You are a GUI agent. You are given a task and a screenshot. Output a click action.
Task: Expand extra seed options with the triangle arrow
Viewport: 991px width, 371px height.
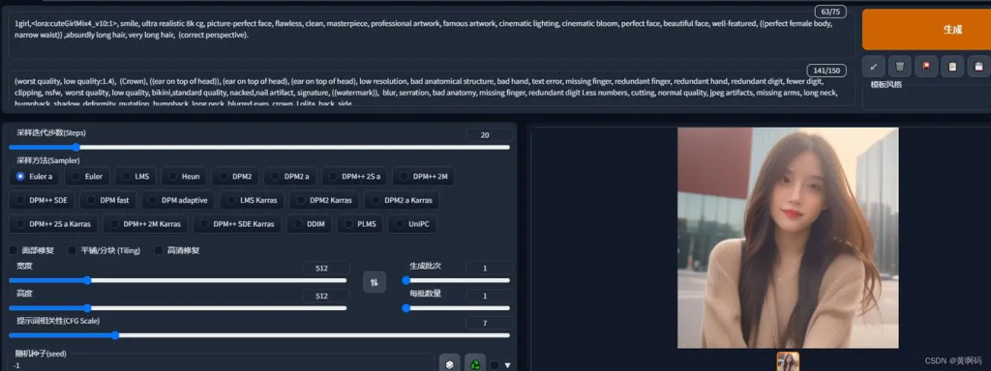[x=507, y=365]
